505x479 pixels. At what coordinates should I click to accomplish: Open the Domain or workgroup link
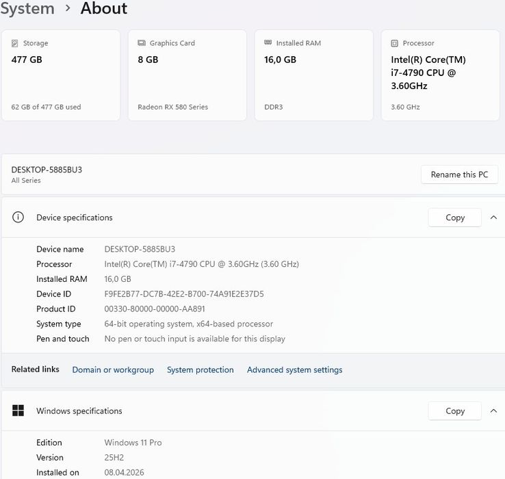[x=113, y=370]
